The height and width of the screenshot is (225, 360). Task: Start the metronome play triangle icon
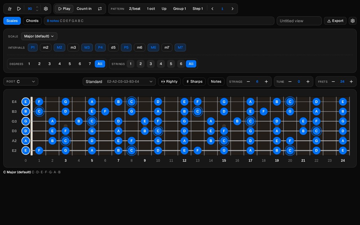pos(19,9)
